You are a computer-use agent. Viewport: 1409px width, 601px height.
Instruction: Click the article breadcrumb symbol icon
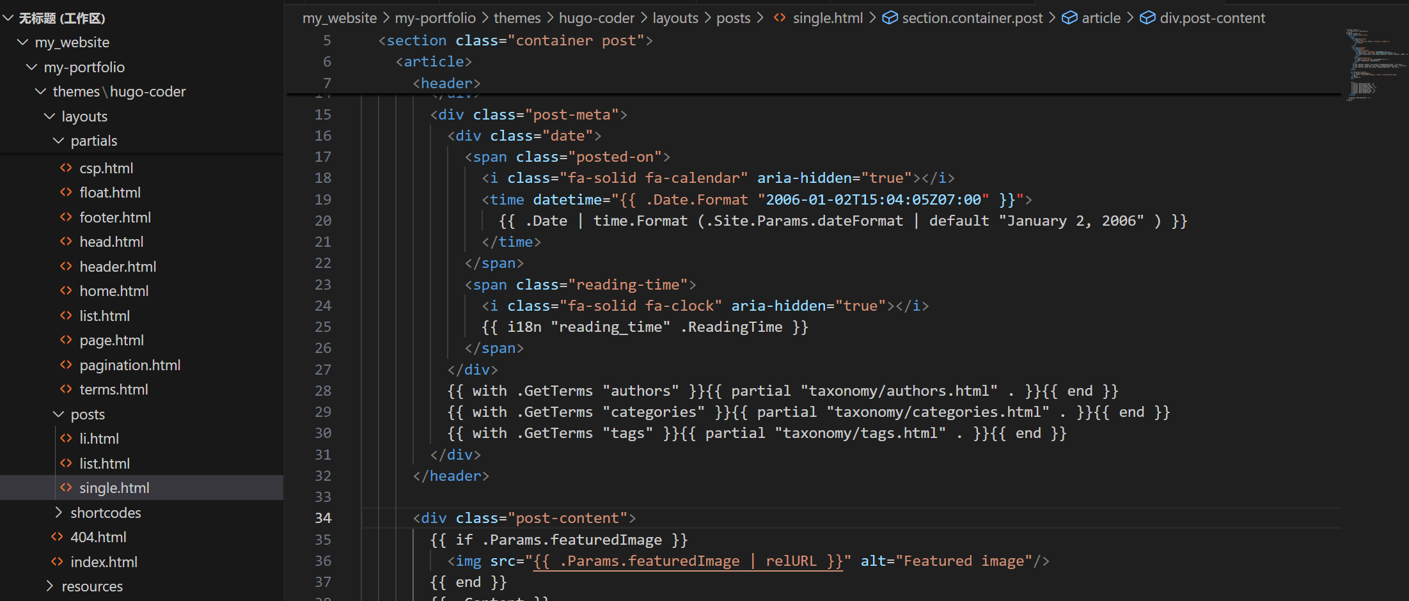coord(1069,18)
